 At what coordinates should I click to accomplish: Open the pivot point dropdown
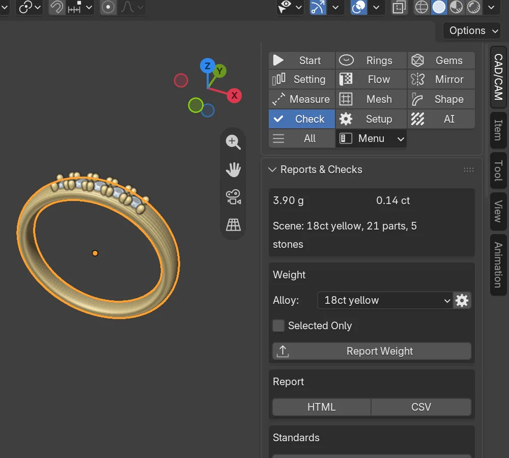30,7
